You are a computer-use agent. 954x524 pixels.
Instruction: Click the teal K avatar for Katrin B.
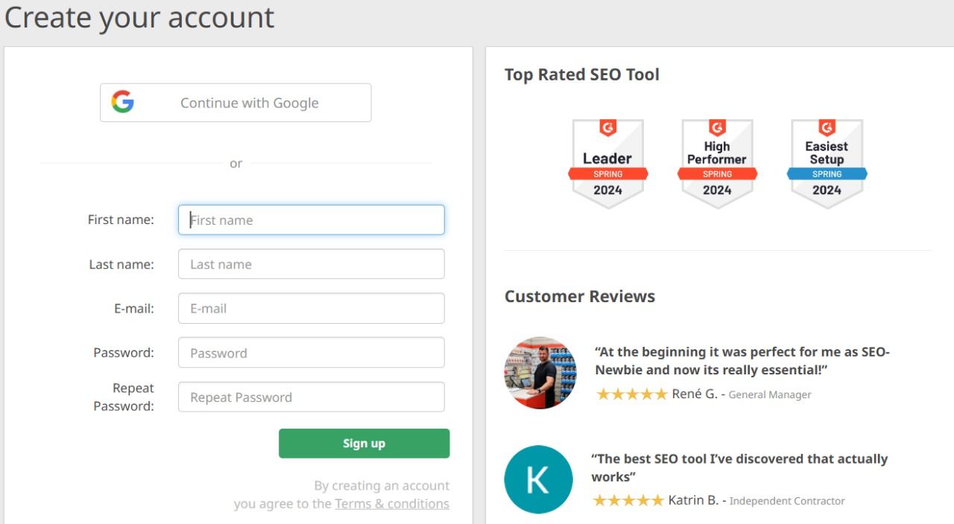tap(538, 479)
